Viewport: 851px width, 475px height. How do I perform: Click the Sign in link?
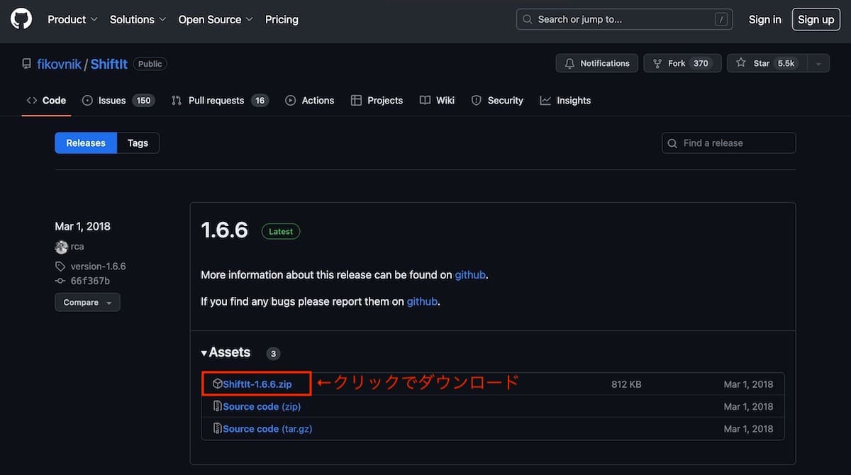764,19
